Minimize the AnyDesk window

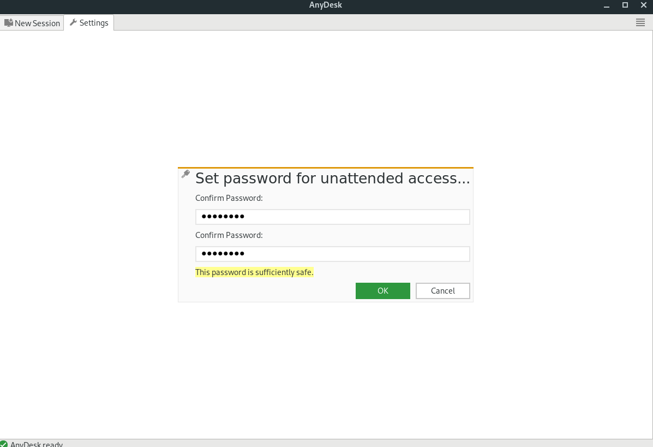point(607,5)
